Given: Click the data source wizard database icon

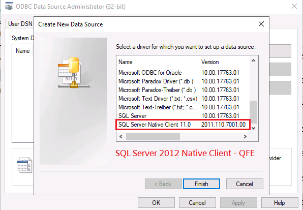Looking at the screenshot, I should [74, 73].
